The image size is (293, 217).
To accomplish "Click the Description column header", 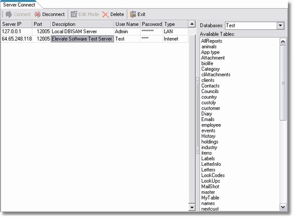I will pos(82,24).
